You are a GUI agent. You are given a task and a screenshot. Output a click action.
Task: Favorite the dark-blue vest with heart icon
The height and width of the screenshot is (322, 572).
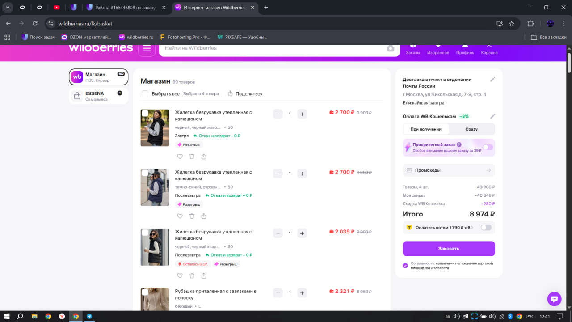[180, 216]
